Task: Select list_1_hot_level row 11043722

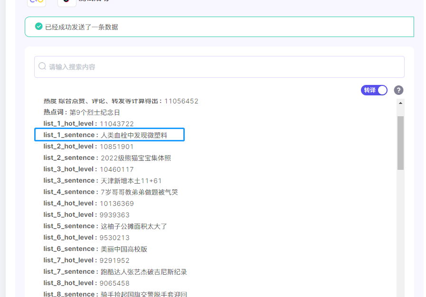Action: (x=88, y=124)
